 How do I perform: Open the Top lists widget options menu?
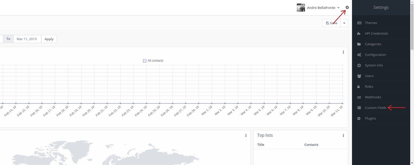tap(343, 136)
